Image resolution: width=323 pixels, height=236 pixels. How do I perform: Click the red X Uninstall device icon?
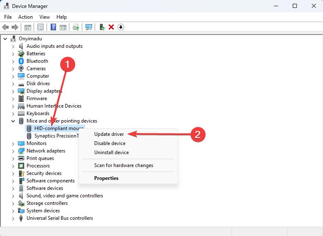(111, 27)
